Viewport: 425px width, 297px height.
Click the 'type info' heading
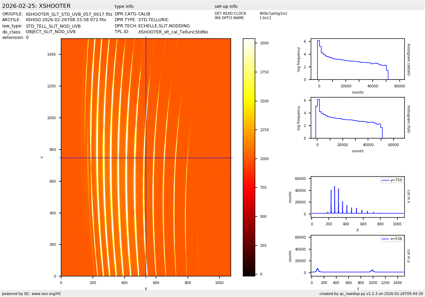[x=124, y=6]
